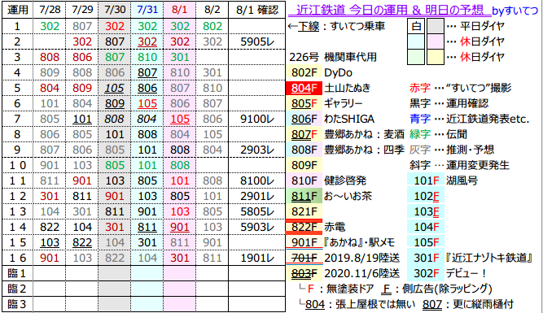Image resolution: width=543 pixels, height=313 pixels.
Task: Click the 『近江ナゾトキ鉄道』 label
Action: [x=489, y=258]
